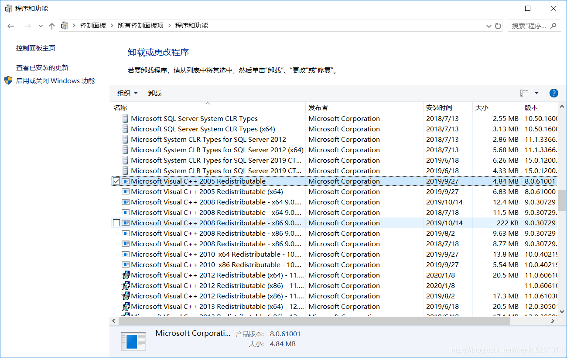The width and height of the screenshot is (567, 358).
Task: Open 查看已安装的更新 link
Action: pos(42,68)
